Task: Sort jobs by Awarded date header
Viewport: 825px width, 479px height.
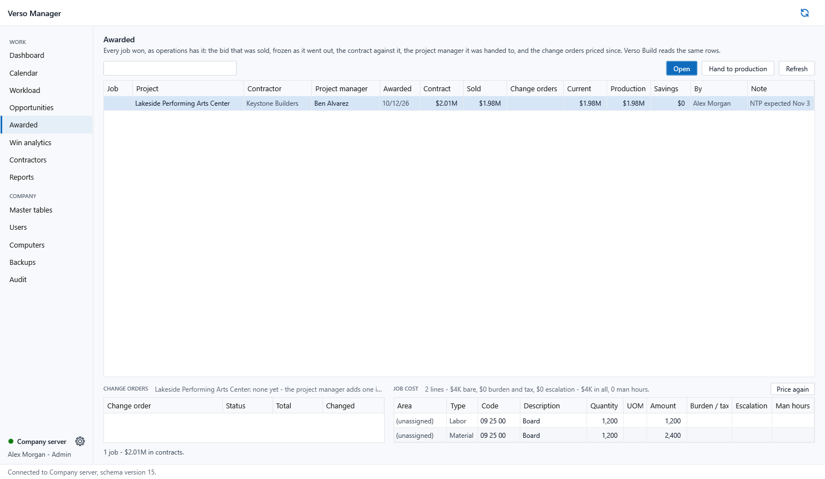Action: [399, 88]
